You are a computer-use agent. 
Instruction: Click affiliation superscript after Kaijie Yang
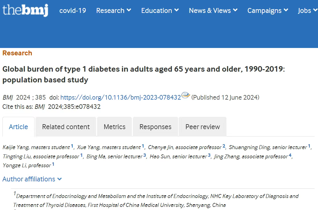coord(72,146)
